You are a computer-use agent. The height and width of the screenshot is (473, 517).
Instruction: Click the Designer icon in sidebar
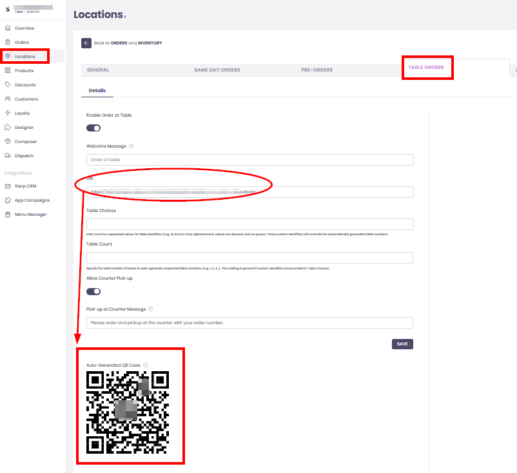[x=8, y=128]
